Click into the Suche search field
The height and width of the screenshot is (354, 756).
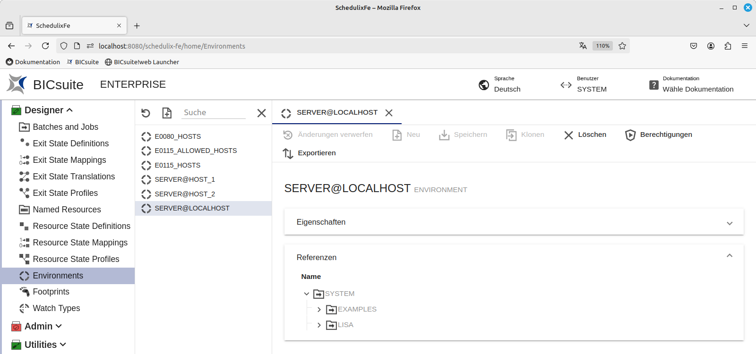coord(214,112)
